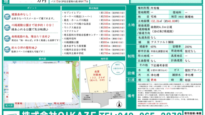Click the 時期 相談 value
This screenshot has height=115, width=205.
point(188,80)
